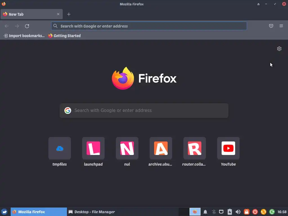Click the magnifier icon in address bar

pyautogui.click(x=55, y=26)
